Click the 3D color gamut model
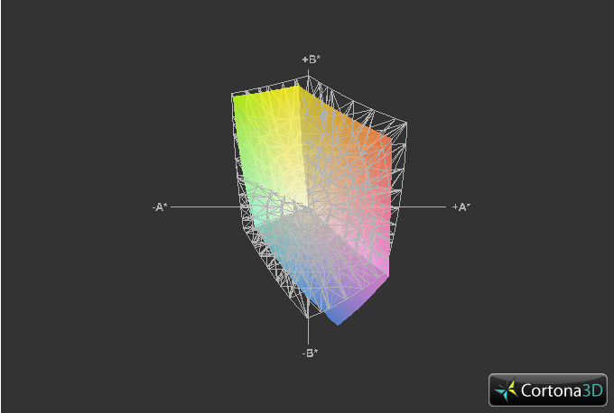Image resolution: width=614 pixels, height=413 pixels. [319, 200]
